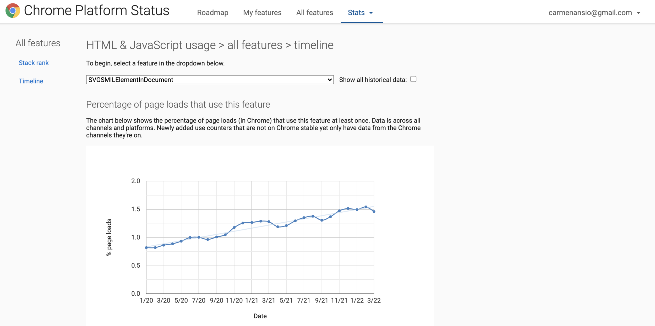Open the My features tab

262,13
